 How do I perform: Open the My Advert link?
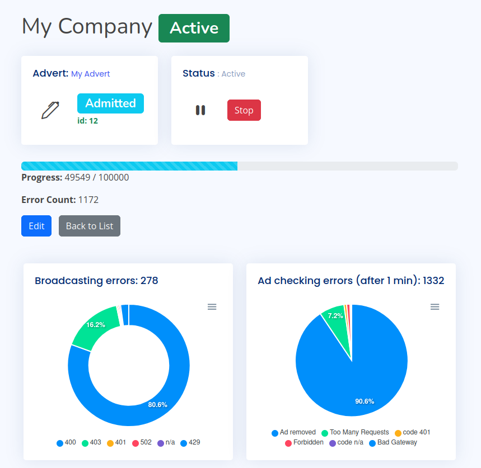tap(91, 74)
